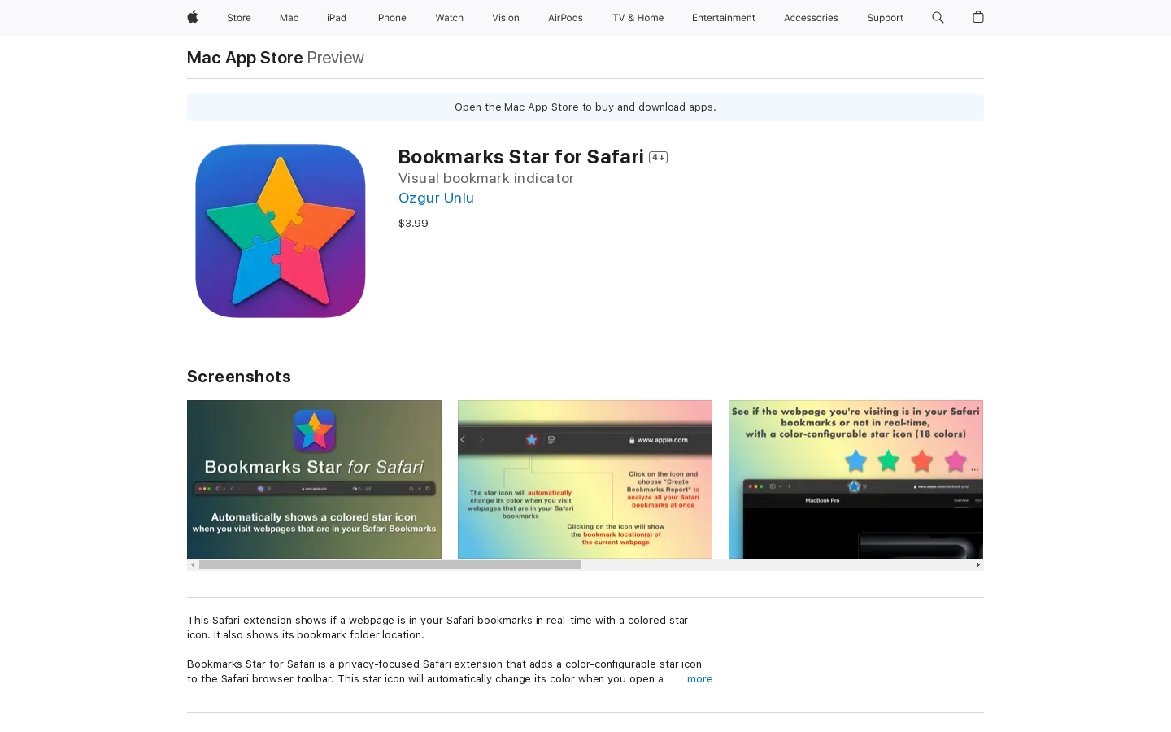
Task: Open the Store menu
Action: click(239, 18)
